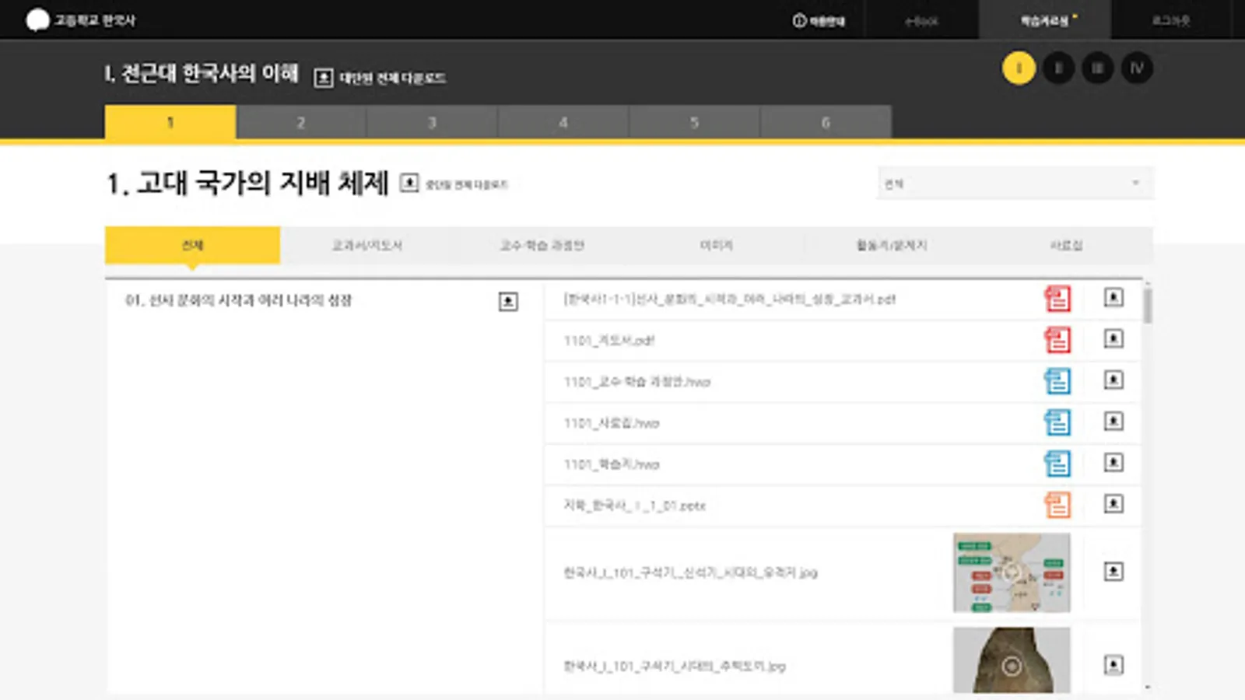
Task: Download the '구석기_시대의_주먹도끼.jpg' image
Action: [1113, 665]
